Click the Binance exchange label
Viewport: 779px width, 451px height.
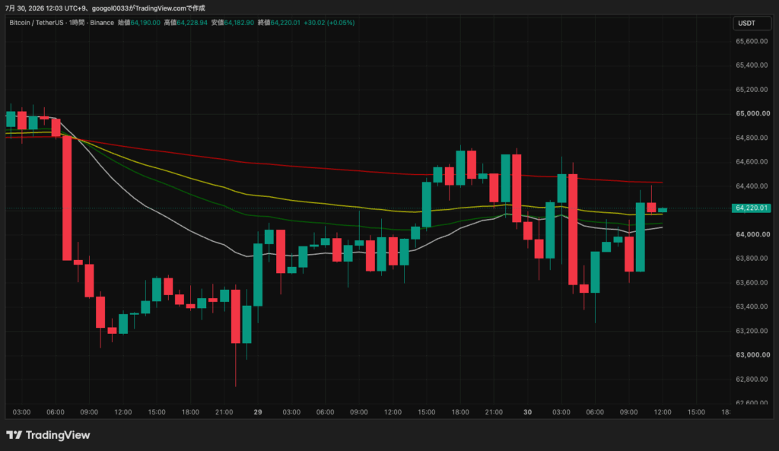click(102, 23)
